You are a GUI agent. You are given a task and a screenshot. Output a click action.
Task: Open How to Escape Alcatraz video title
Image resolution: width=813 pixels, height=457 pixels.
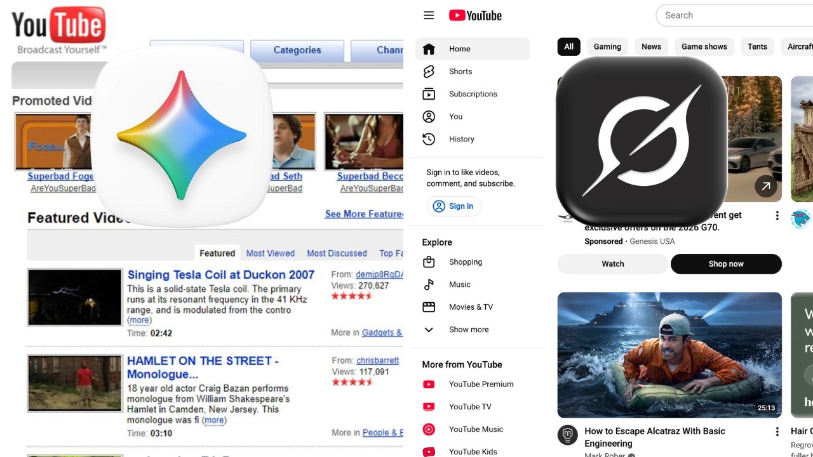point(655,437)
